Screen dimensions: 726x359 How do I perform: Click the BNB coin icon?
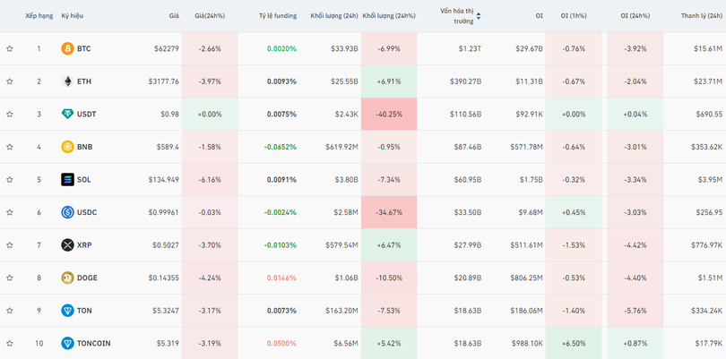click(x=67, y=147)
